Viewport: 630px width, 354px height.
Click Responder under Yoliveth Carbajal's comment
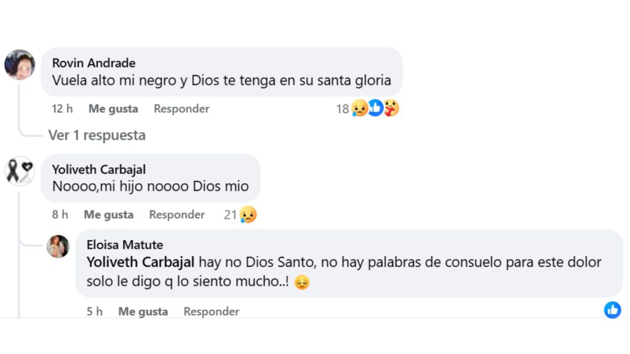tap(177, 214)
